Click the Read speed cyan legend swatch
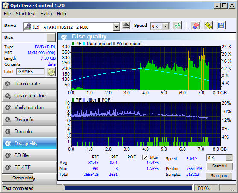Viewport: 238px width, 193px height. click(84, 44)
